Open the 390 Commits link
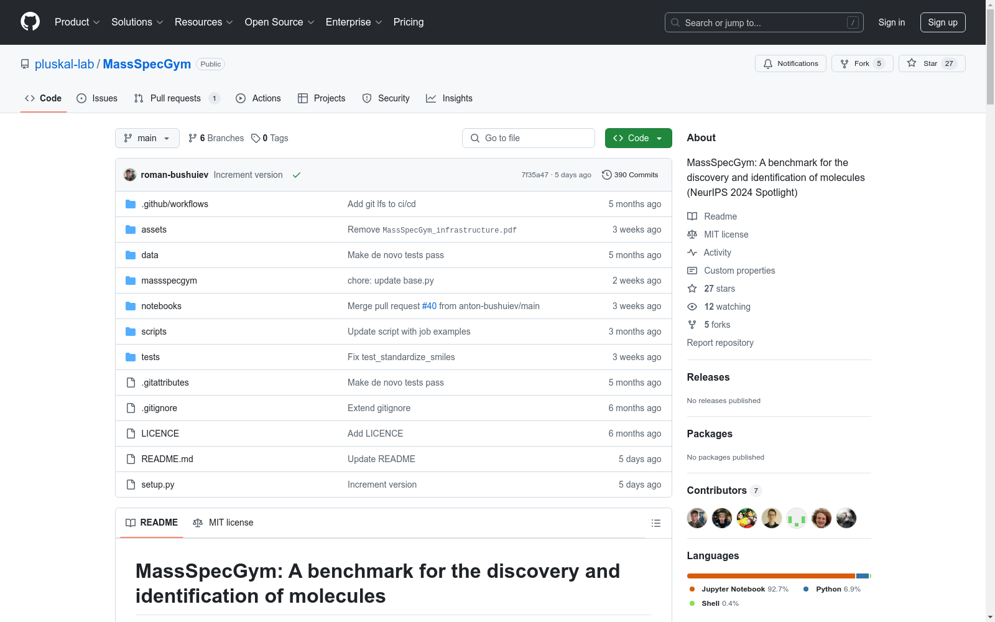Screen dimensions: 995x622 pos(630,175)
